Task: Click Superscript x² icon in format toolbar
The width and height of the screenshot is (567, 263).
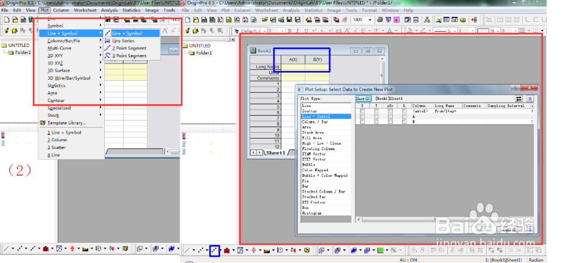Action: click(315, 31)
